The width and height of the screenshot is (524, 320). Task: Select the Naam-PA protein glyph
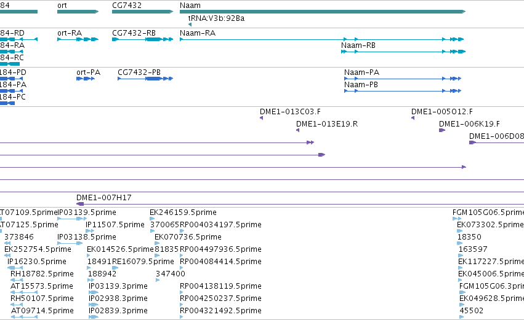coord(403,79)
